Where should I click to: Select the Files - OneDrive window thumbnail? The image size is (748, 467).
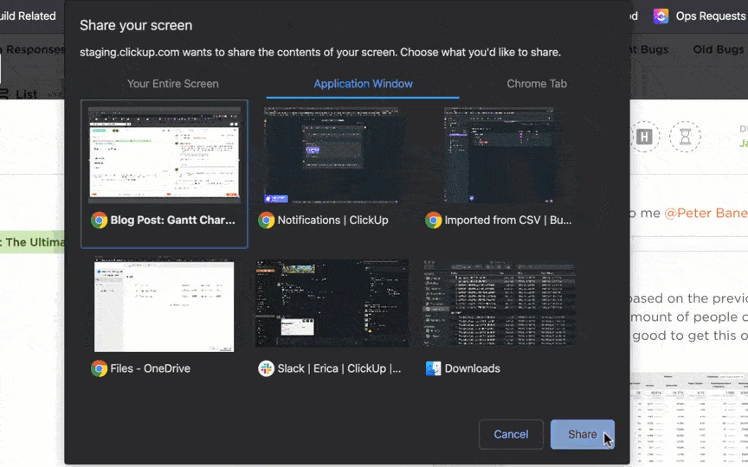[x=164, y=306]
